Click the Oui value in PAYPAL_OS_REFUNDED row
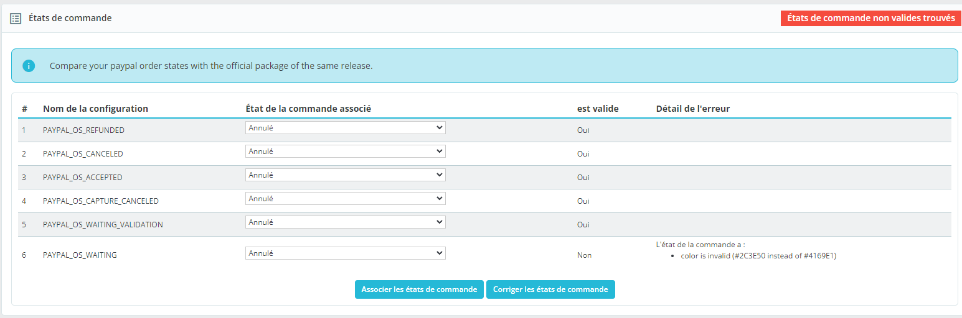The width and height of the screenshot is (962, 318). [x=583, y=130]
